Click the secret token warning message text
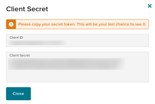 pos(82,24)
